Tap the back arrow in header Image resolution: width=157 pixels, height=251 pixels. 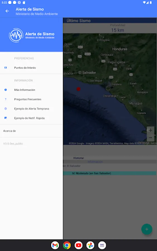(7, 11)
